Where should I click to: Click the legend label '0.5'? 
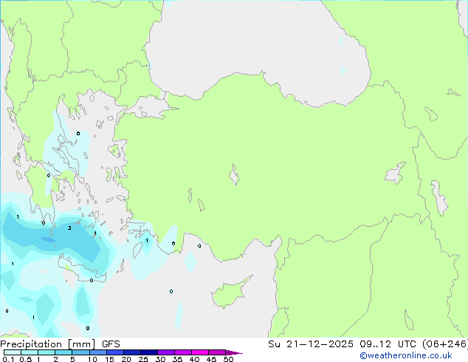tap(25, 359)
